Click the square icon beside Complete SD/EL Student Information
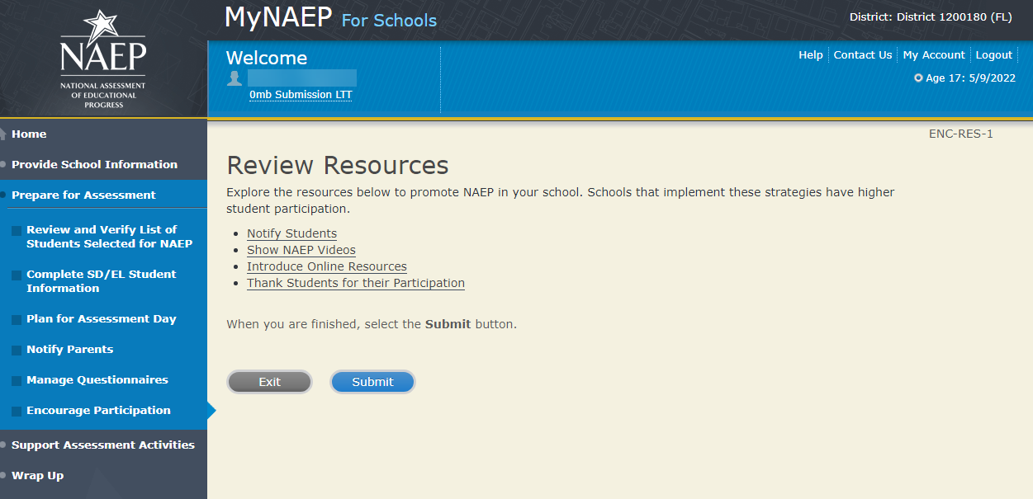This screenshot has height=499, width=1033. (x=17, y=275)
